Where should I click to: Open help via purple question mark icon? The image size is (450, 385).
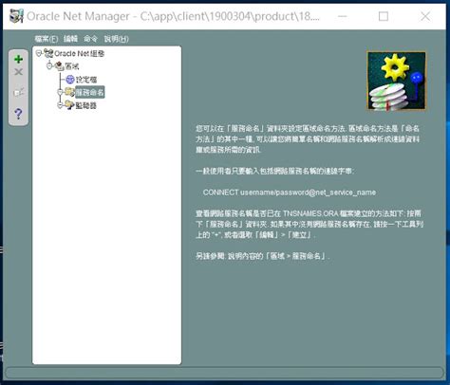click(18, 114)
